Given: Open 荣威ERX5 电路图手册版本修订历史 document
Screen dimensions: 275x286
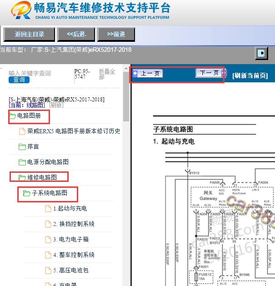Looking at the screenshot, I should [74, 131].
